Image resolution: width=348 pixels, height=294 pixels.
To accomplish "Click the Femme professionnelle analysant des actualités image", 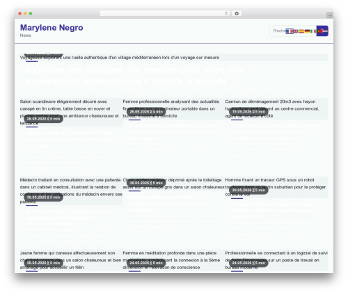I will [x=173, y=108].
